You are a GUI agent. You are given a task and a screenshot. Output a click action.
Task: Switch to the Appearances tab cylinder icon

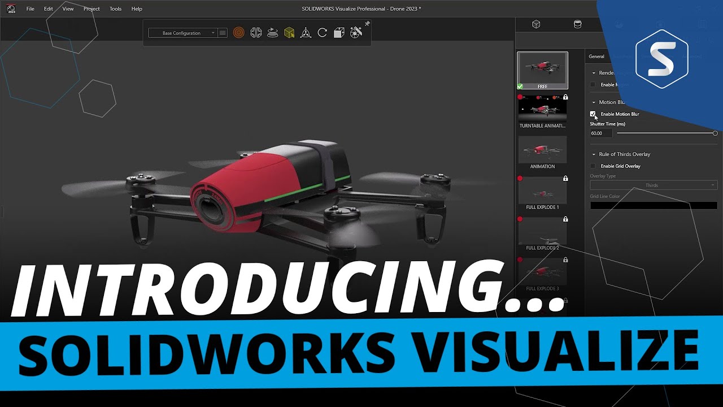(x=577, y=24)
